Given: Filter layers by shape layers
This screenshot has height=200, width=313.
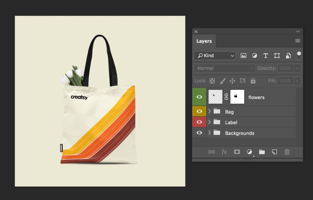Looking at the screenshot, I should click(277, 55).
